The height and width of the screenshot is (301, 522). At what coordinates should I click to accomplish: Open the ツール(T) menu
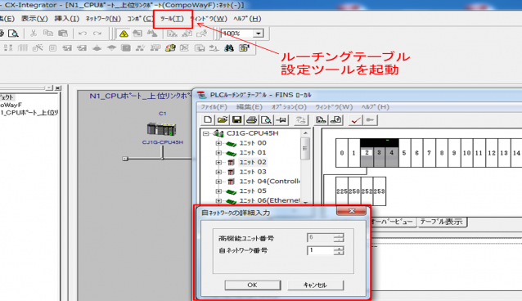(172, 19)
